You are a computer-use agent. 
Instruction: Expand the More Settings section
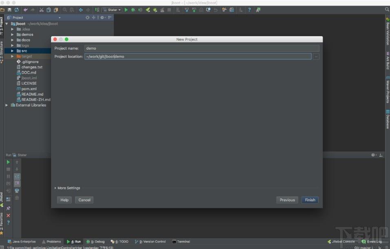coord(67,188)
